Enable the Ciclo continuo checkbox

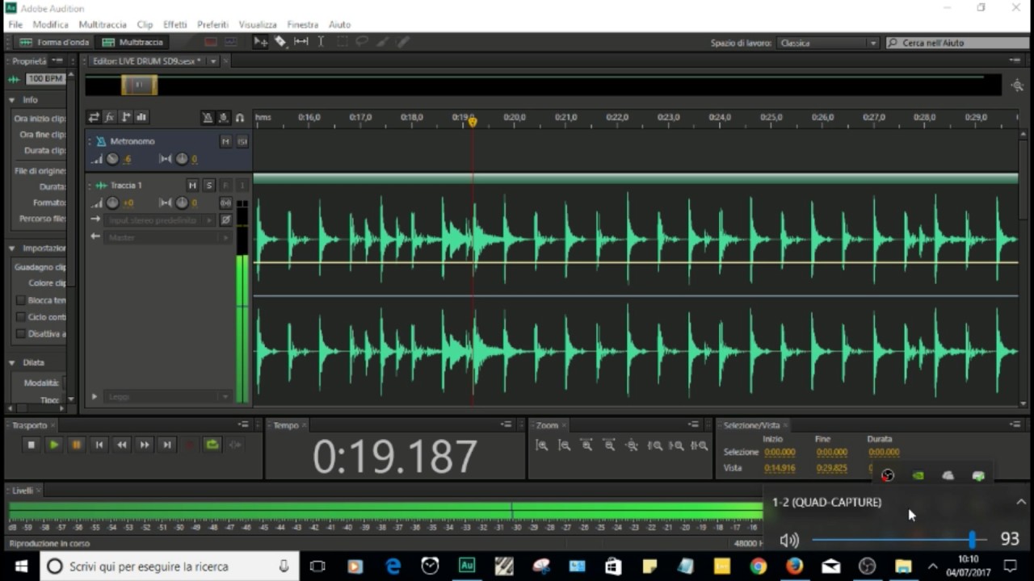[21, 317]
